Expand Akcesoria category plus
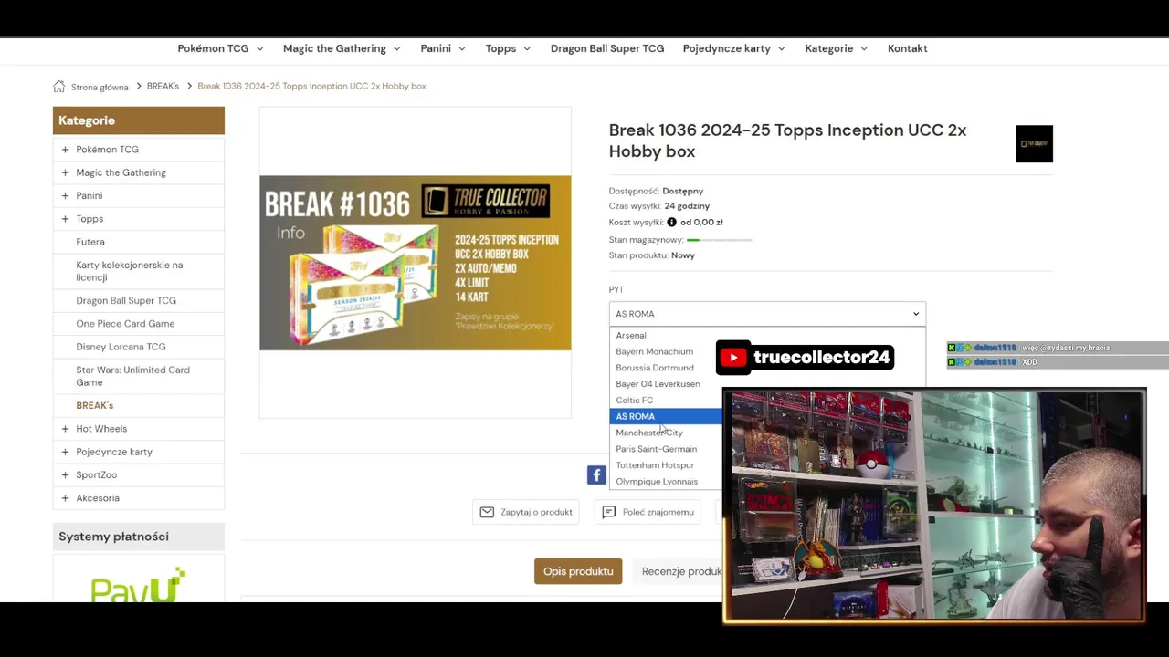This screenshot has width=1169, height=657. point(65,498)
